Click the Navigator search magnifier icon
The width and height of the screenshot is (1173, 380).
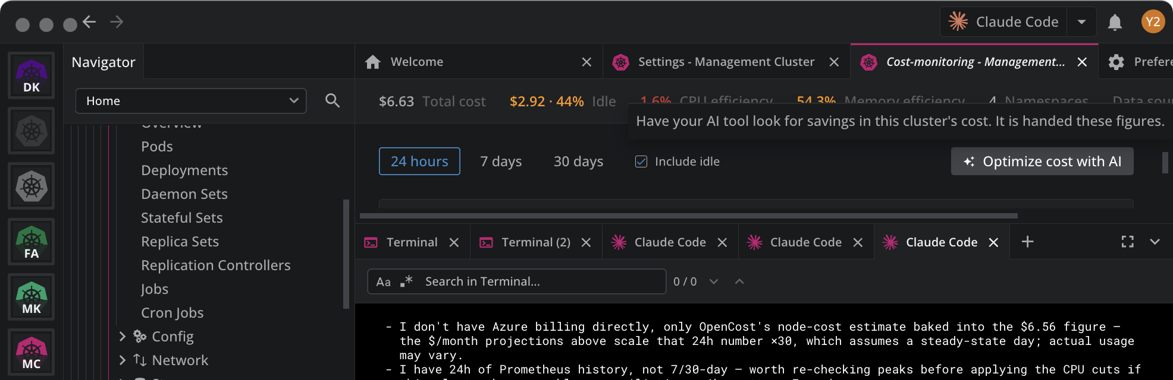[x=333, y=100]
